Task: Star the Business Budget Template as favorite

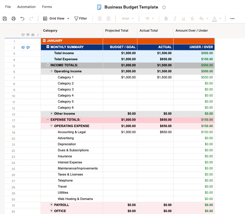Action: click(164, 7)
